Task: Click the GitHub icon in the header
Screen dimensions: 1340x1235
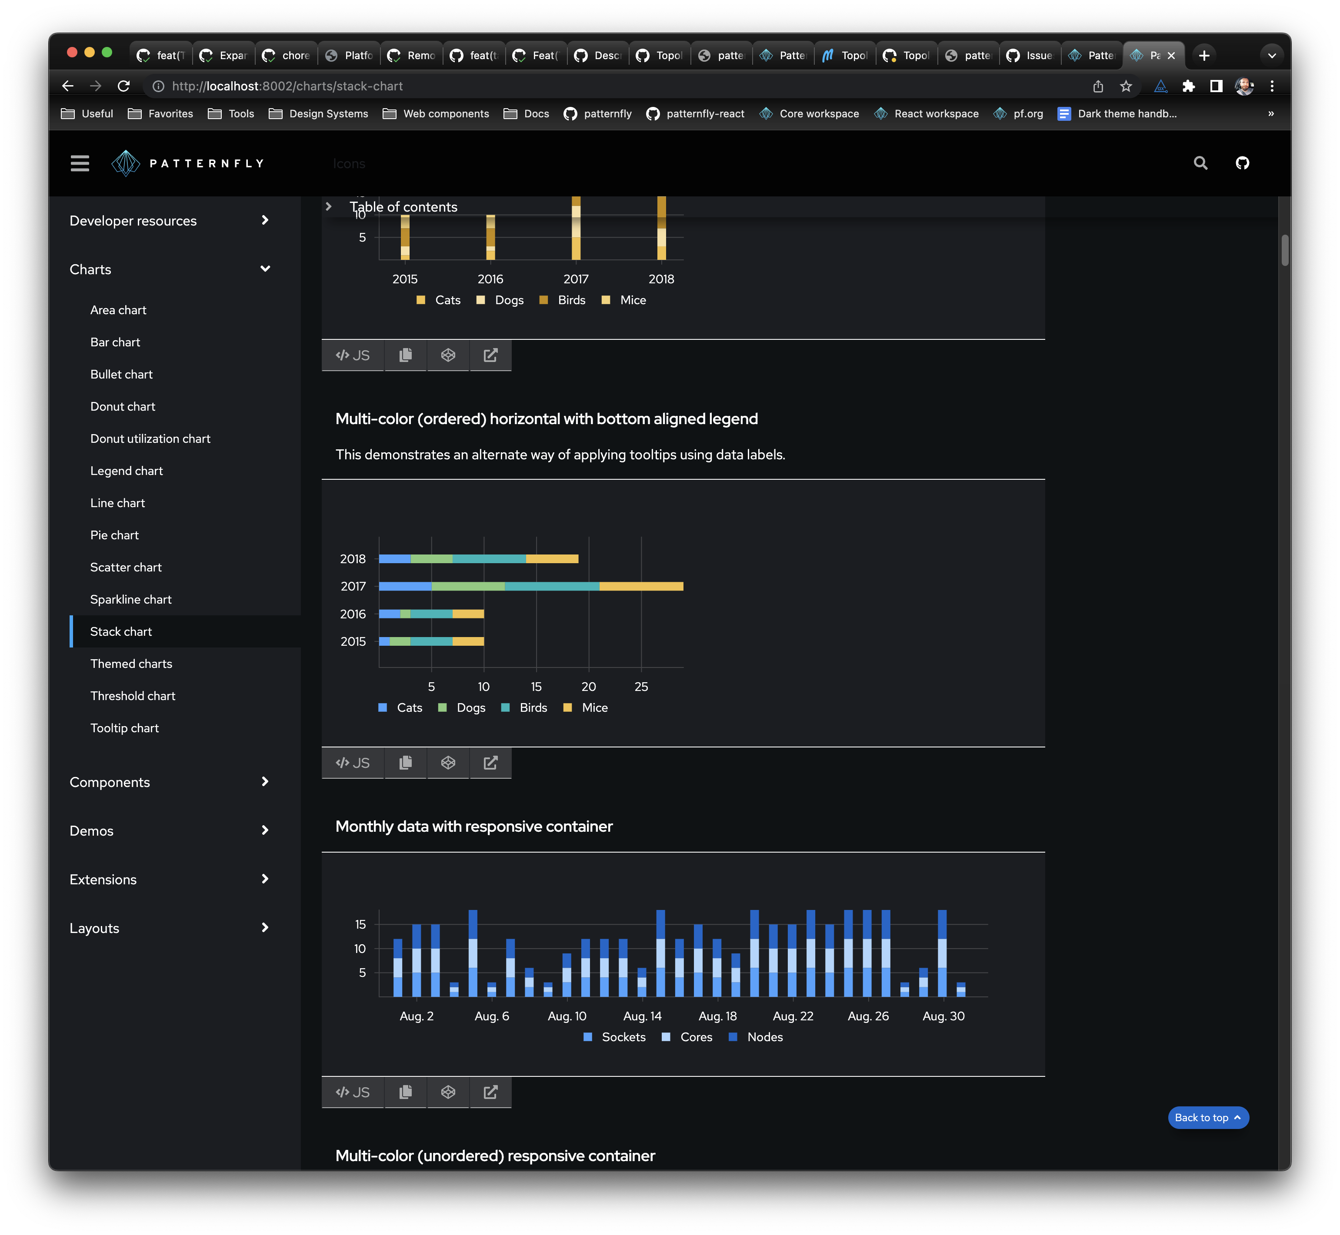Action: tap(1242, 163)
